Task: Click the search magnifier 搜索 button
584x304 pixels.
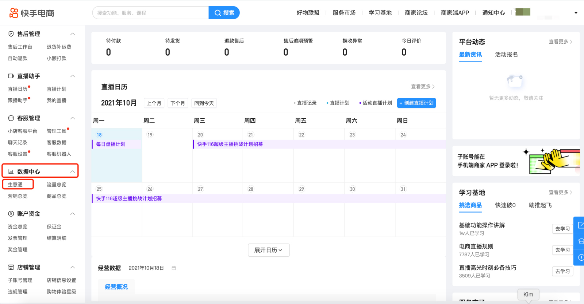Action: point(224,13)
